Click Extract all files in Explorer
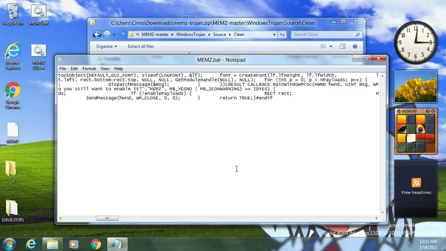Image resolution: width=446 pixels, height=251 pixels. pyautogui.click(x=141, y=46)
